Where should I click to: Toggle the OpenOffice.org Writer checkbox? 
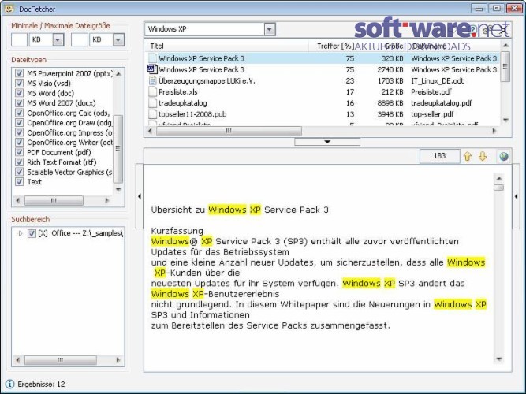tap(19, 142)
